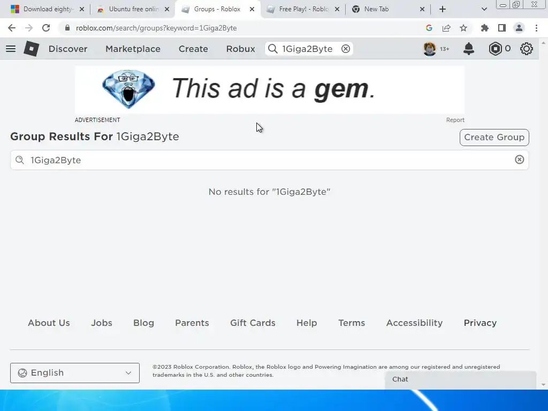View site info via the padlock icon
Image resolution: width=548 pixels, height=411 pixels.
[67, 28]
